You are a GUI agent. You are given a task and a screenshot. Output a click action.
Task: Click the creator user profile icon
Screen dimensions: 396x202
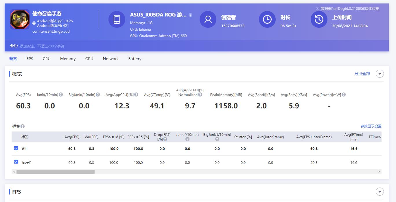[x=208, y=19]
